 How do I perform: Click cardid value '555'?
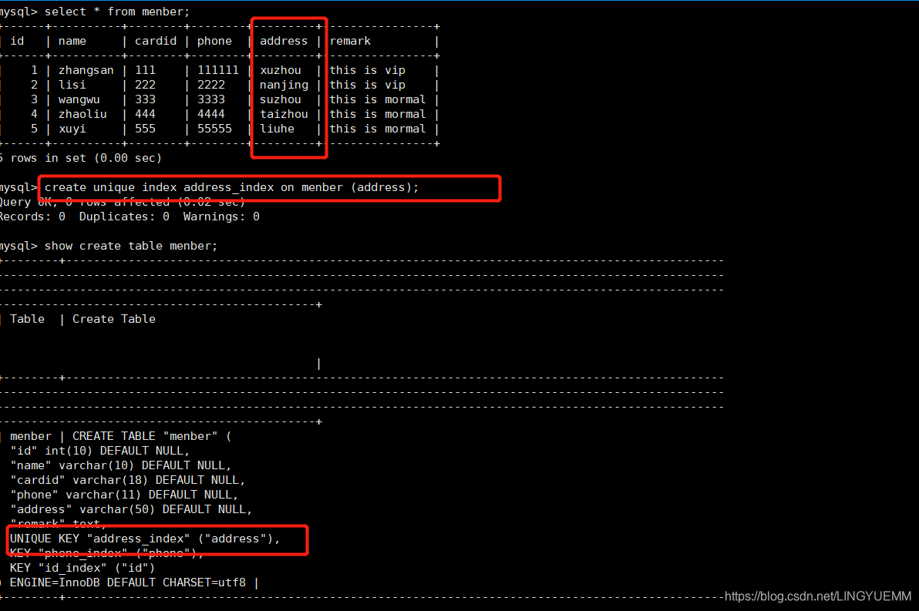(x=145, y=129)
